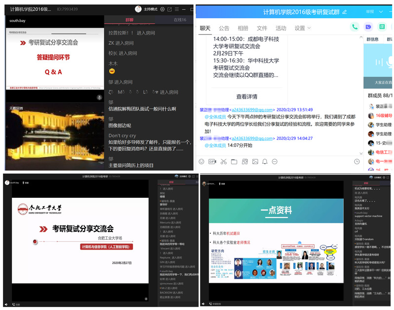This screenshot has height=310, width=394.
Task: Click the GIF button in chat toolbar
Action: tap(212, 161)
